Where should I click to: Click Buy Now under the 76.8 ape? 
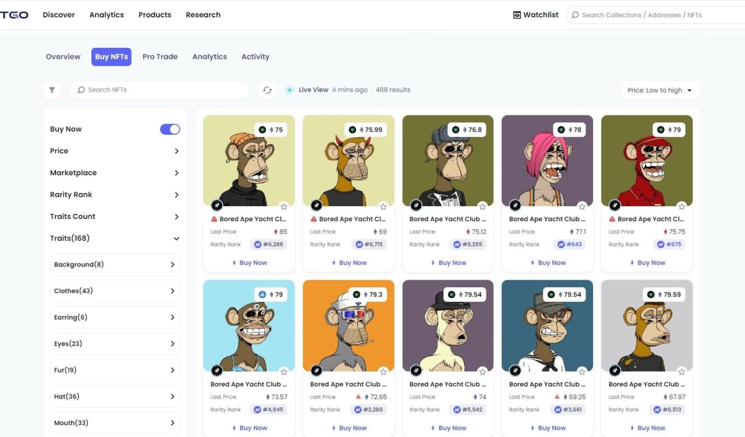click(x=448, y=263)
